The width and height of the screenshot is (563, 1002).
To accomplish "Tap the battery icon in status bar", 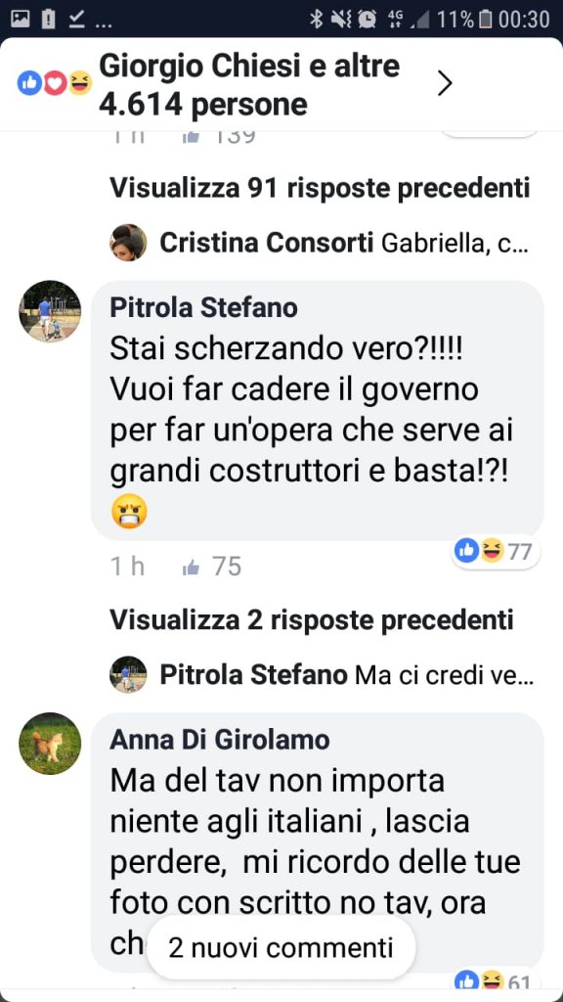I will pyautogui.click(x=486, y=20).
